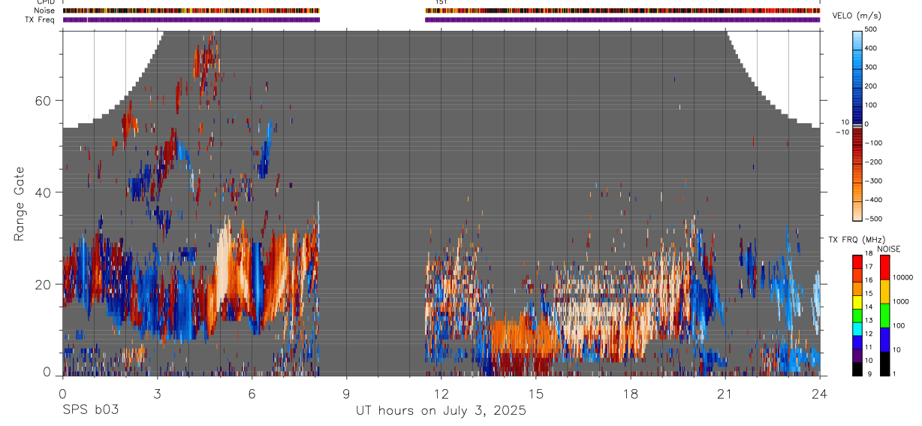Click the NOISE legend "1" tick label
Image resolution: width=922 pixels, height=426 pixels.
pos(893,374)
